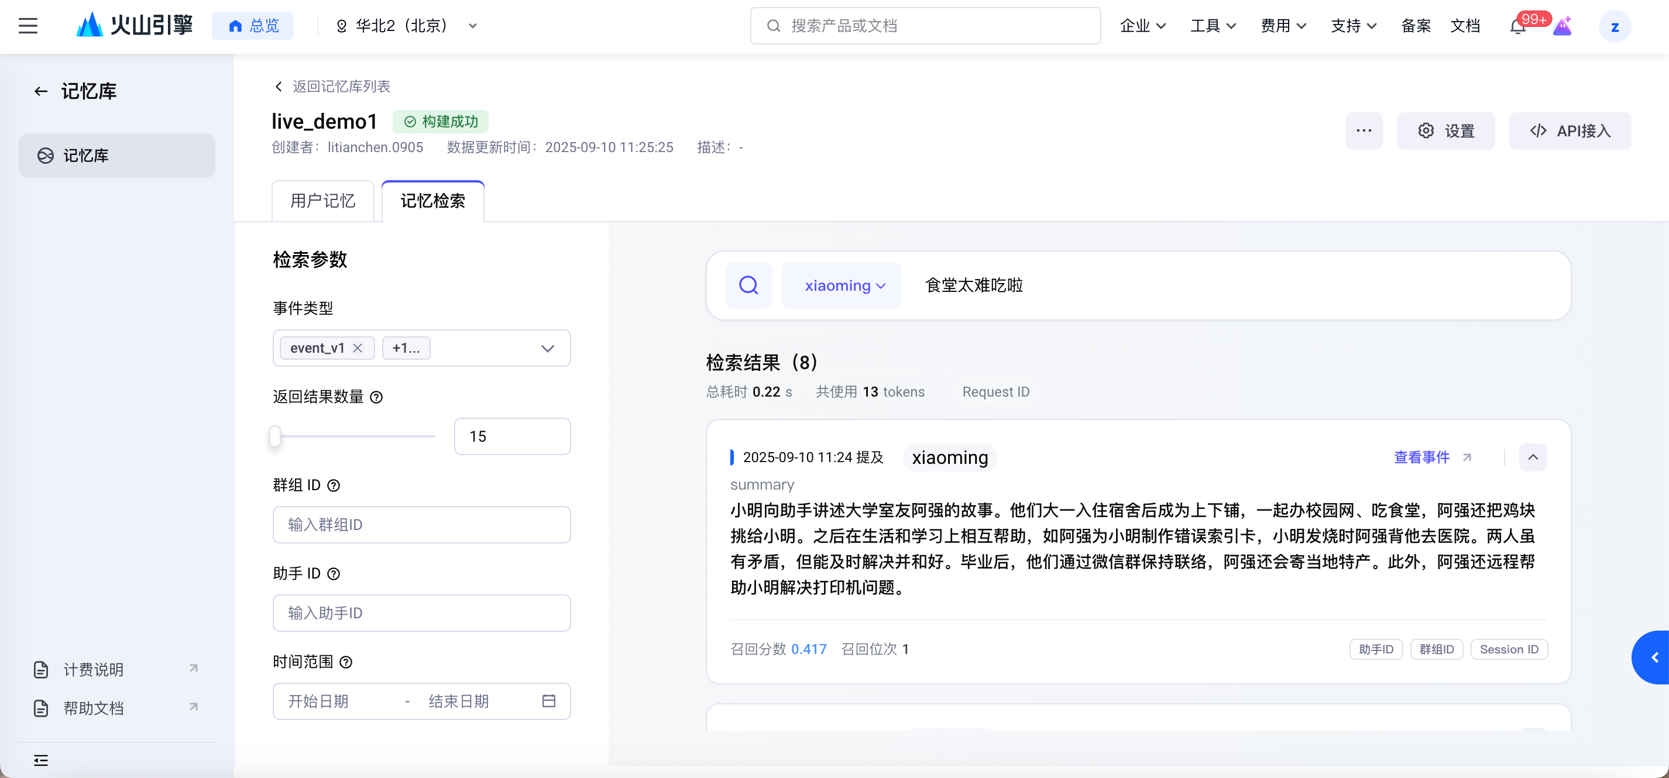
Task: Remove the event_v1 tag
Action: [358, 349]
